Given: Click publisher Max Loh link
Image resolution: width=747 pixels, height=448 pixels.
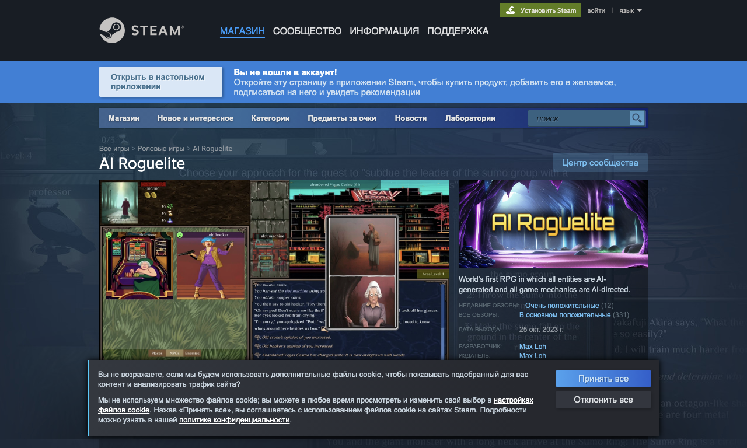Looking at the screenshot, I should pyautogui.click(x=533, y=356).
